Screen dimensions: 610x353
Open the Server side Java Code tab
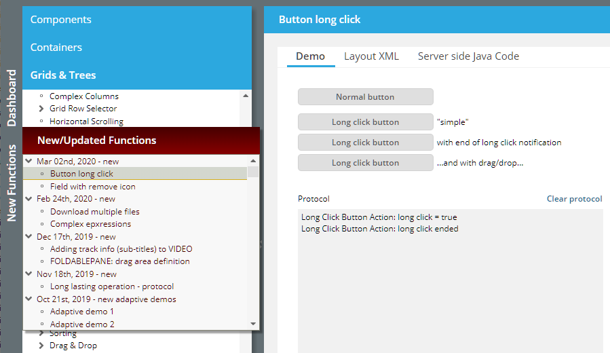click(468, 56)
